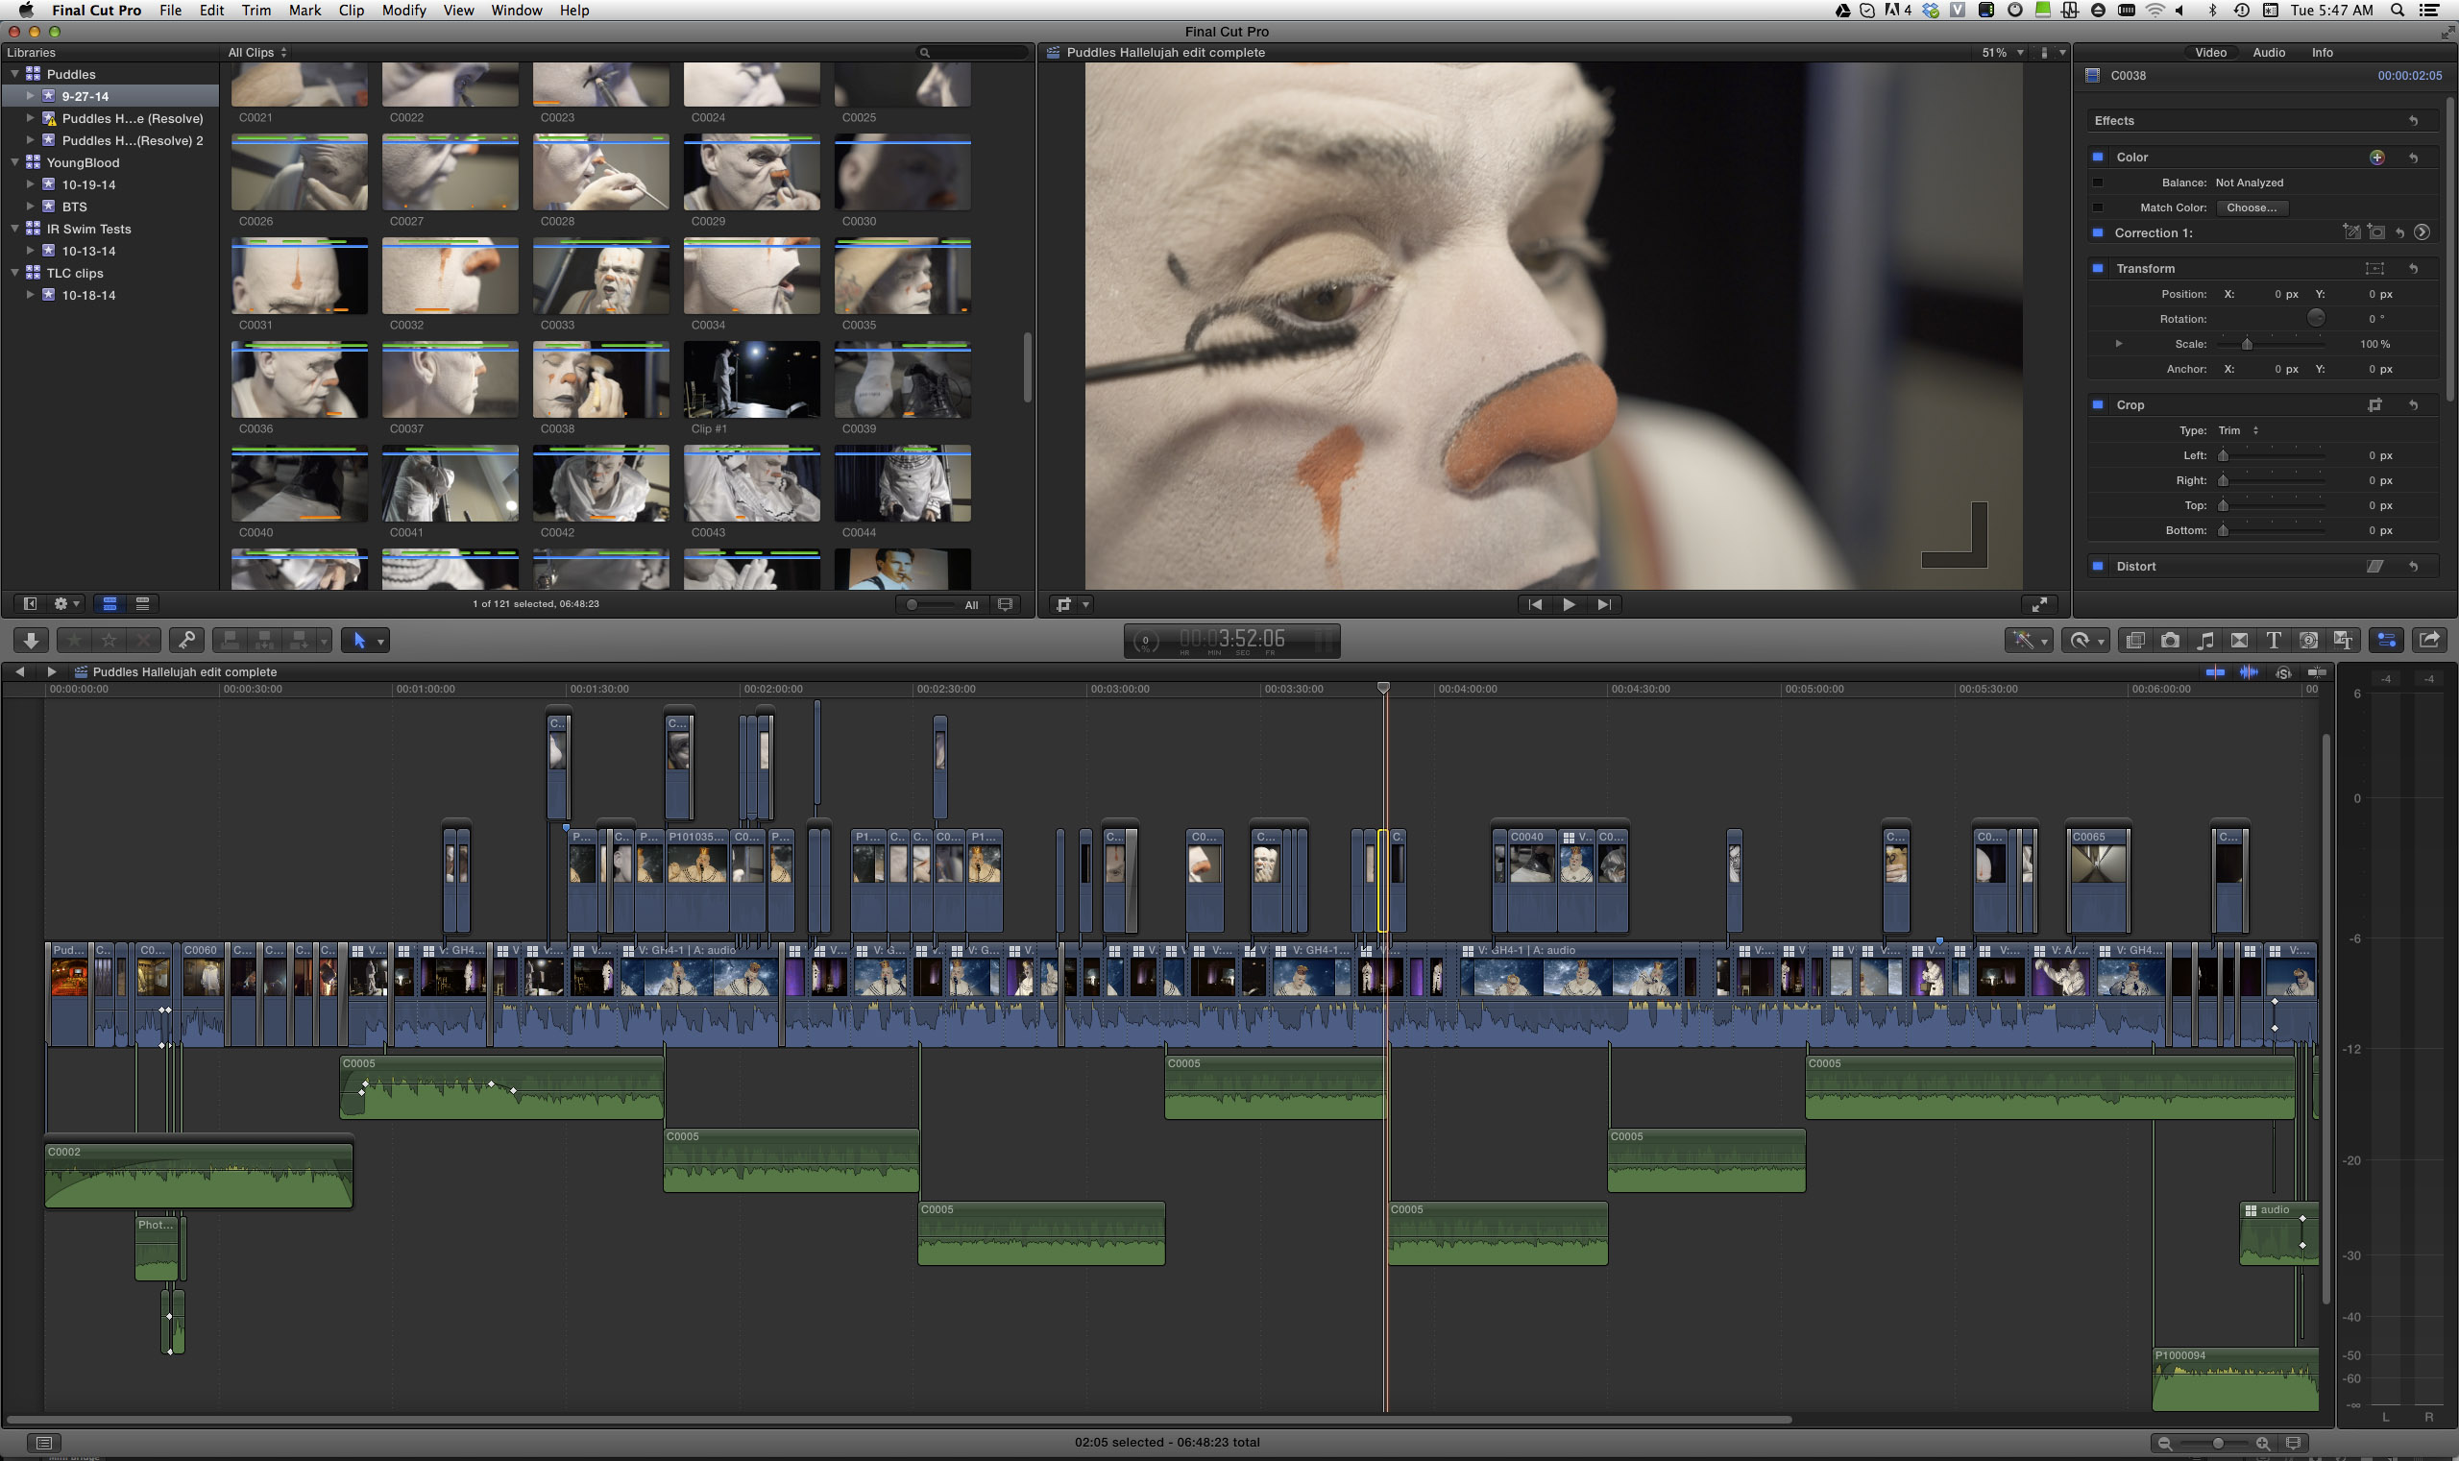
Task: Select the C0033 clip thumbnail
Action: [600, 277]
